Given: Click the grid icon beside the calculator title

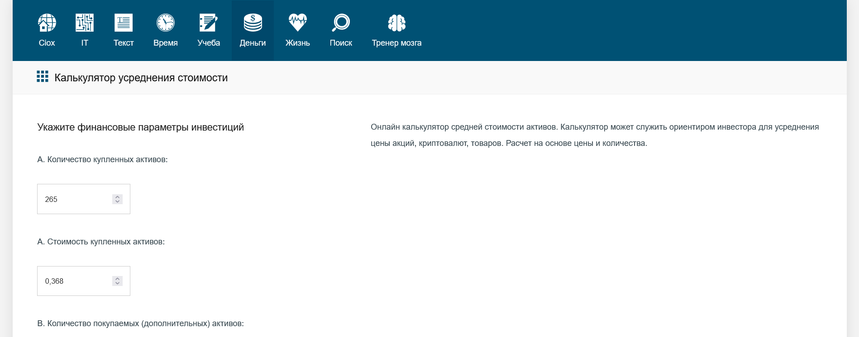Looking at the screenshot, I should click(x=43, y=77).
